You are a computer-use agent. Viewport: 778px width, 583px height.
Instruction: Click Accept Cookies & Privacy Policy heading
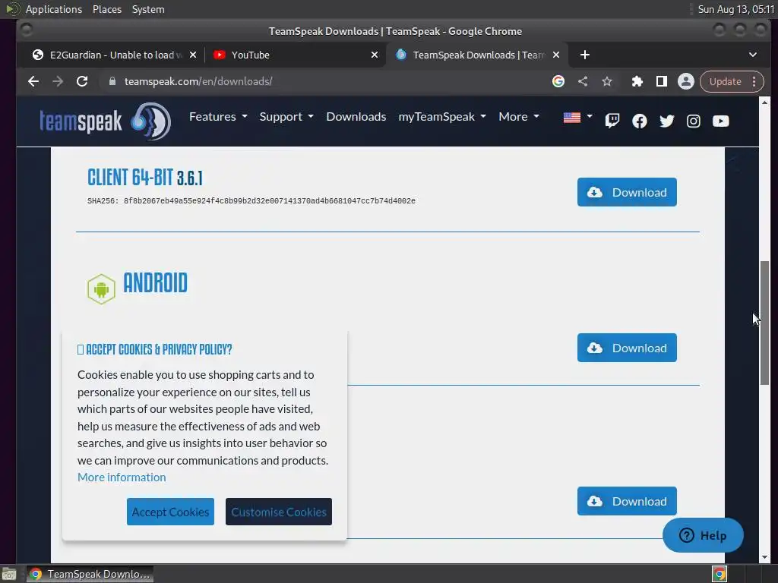(x=154, y=349)
